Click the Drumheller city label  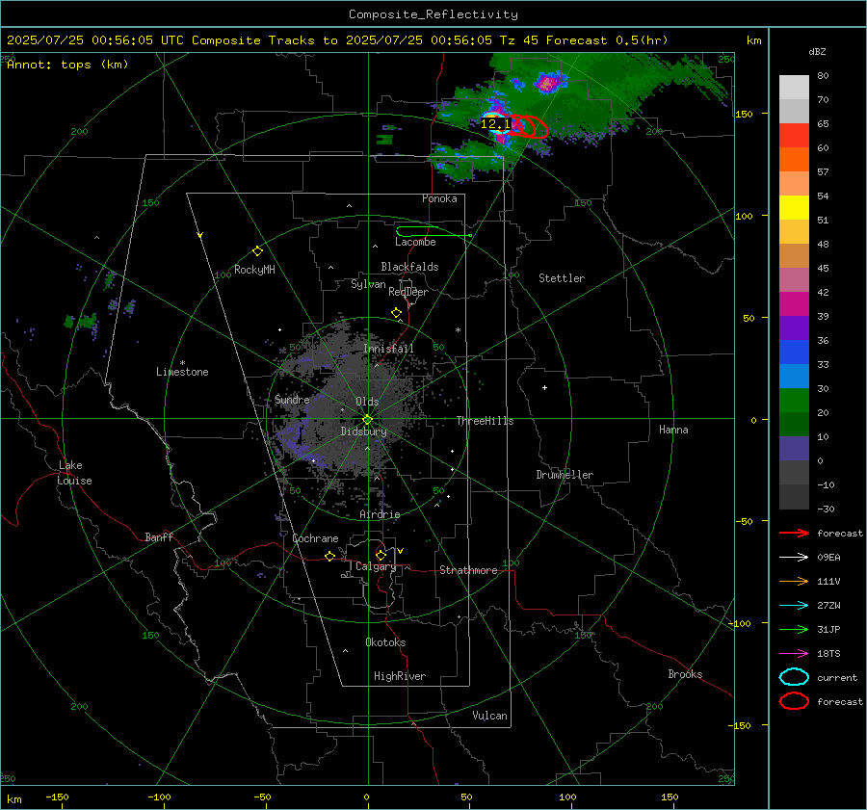[x=565, y=475]
